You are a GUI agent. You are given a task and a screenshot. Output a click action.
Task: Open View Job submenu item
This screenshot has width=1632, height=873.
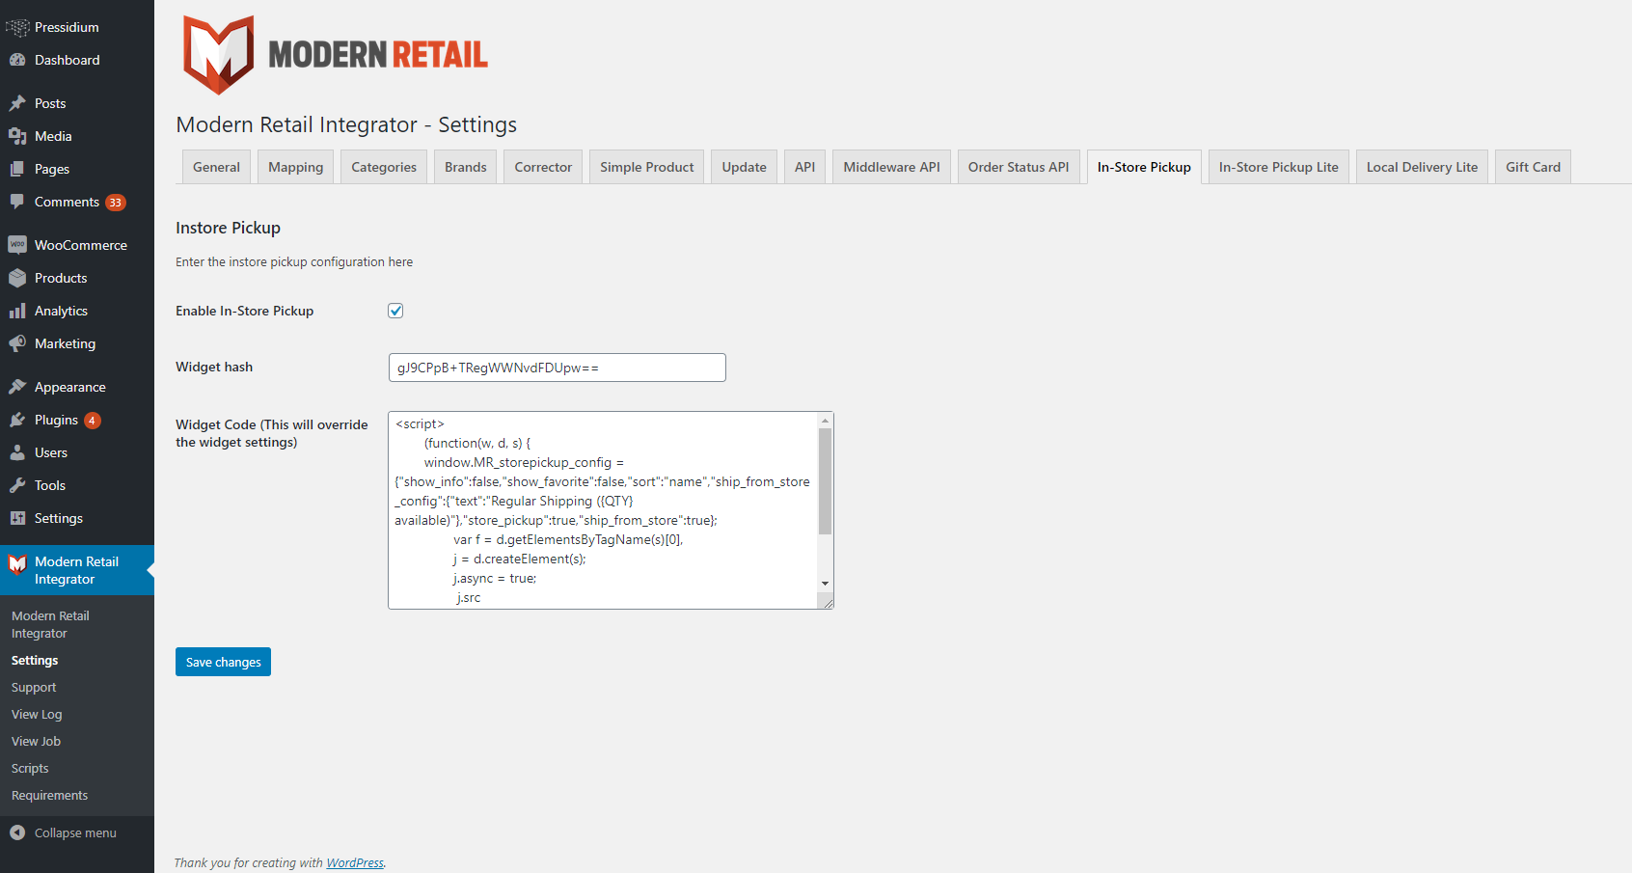point(36,742)
